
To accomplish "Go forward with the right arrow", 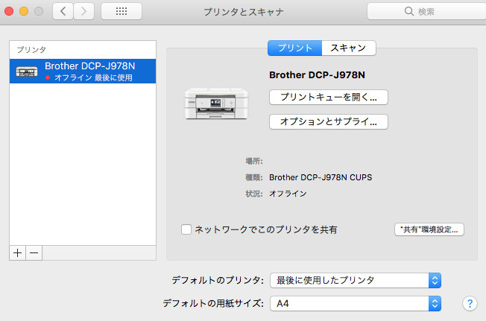I will pos(83,12).
